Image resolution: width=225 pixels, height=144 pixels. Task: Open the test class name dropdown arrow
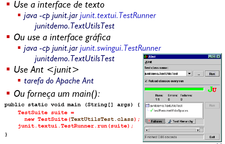click(x=190, y=74)
